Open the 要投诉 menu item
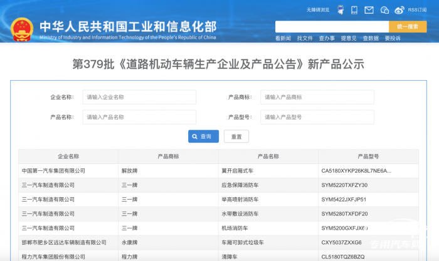This screenshot has width=439, height=261. click(393, 38)
